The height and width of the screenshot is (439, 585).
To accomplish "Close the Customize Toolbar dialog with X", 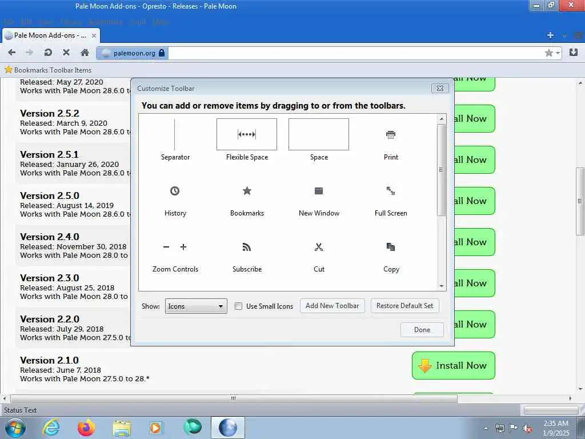I will coord(440,88).
